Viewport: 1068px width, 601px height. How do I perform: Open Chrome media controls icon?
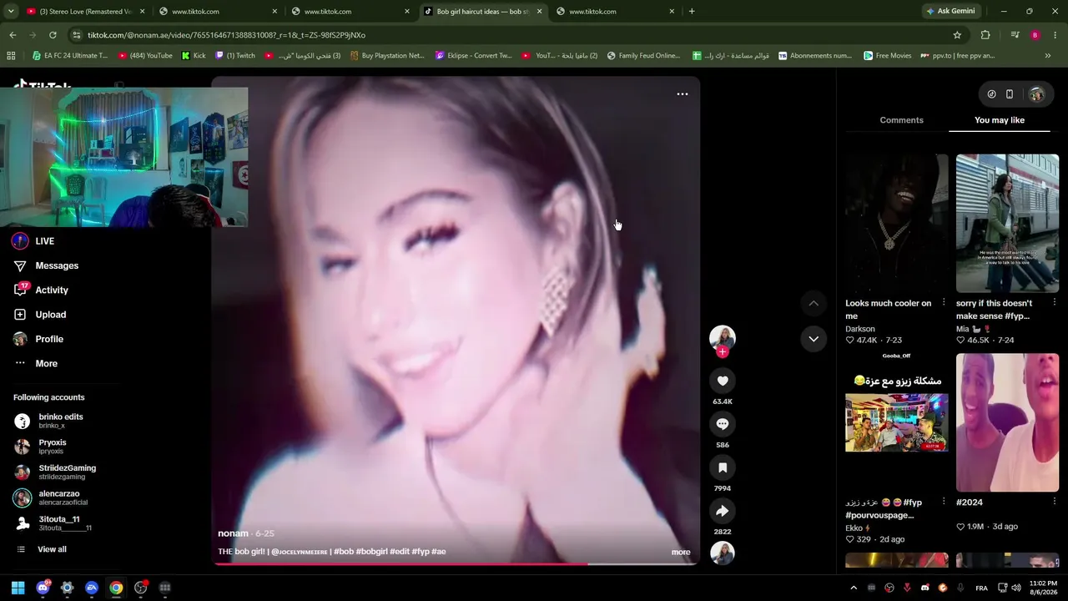(1015, 35)
